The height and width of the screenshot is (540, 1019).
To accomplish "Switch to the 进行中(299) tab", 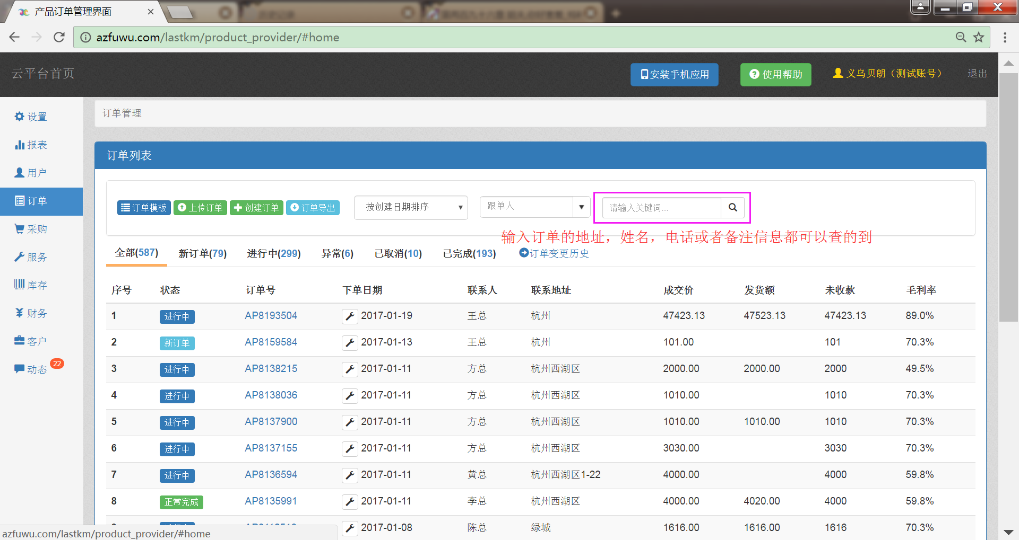I will coord(274,254).
